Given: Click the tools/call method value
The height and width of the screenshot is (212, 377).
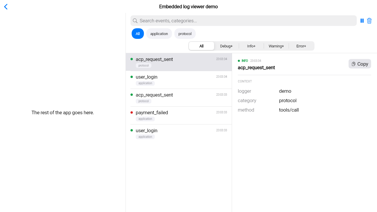Looking at the screenshot, I should click(x=289, y=110).
